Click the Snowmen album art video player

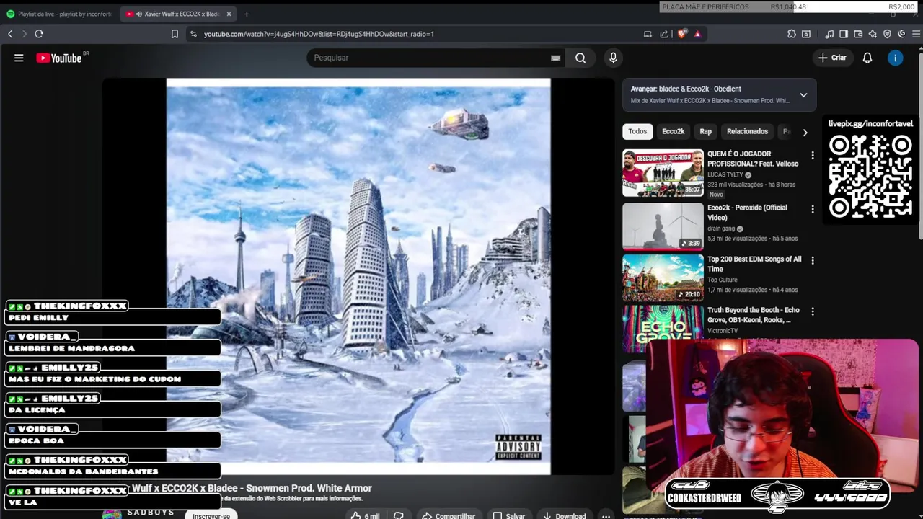point(358,277)
